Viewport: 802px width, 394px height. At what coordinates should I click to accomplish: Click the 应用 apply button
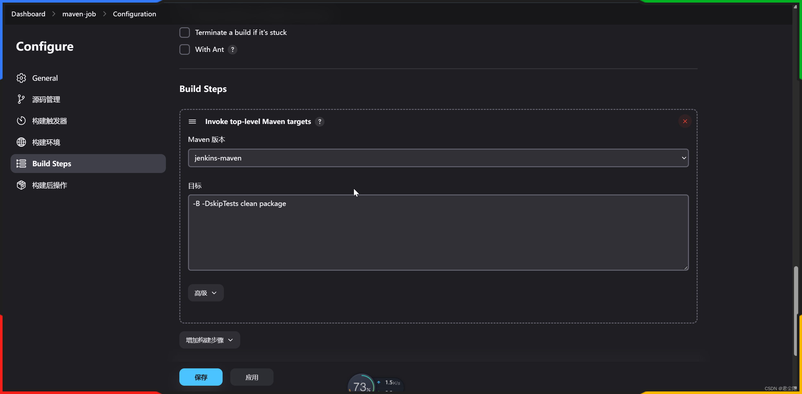coord(251,377)
